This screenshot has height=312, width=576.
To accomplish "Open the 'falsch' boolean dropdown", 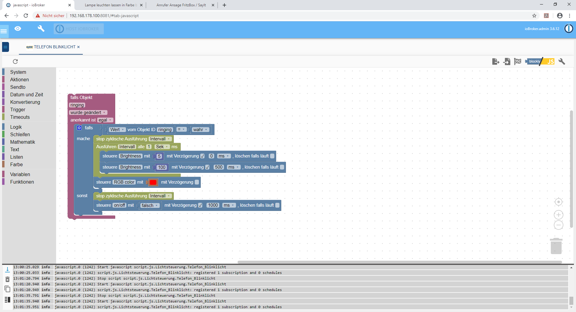I will click(150, 205).
